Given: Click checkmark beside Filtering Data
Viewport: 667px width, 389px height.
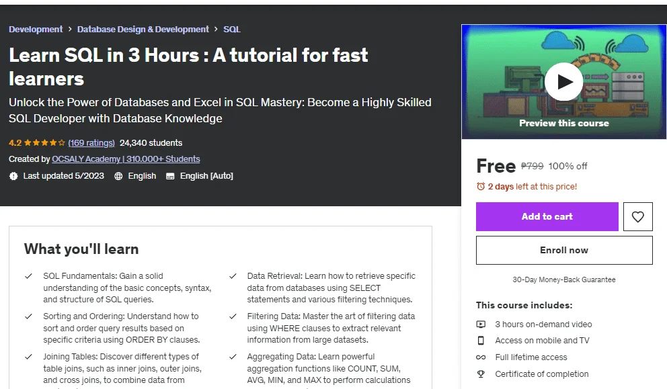Looking at the screenshot, I should [233, 316].
